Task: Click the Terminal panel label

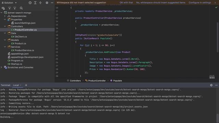Action: click(x=5, y=85)
